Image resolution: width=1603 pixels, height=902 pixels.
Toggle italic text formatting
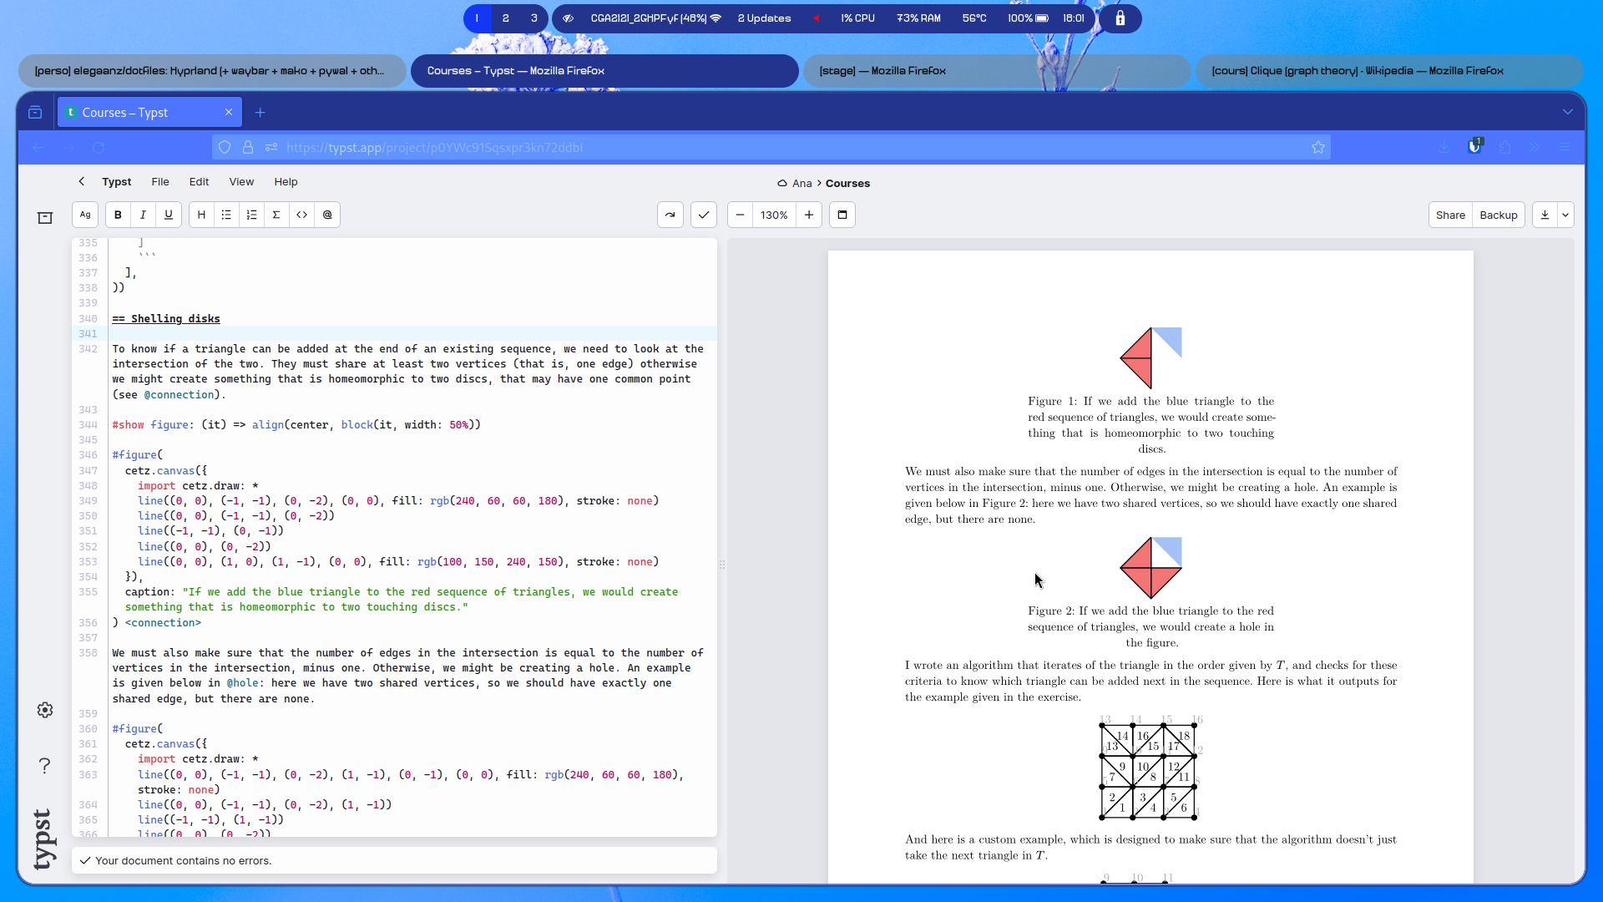pyautogui.click(x=143, y=215)
